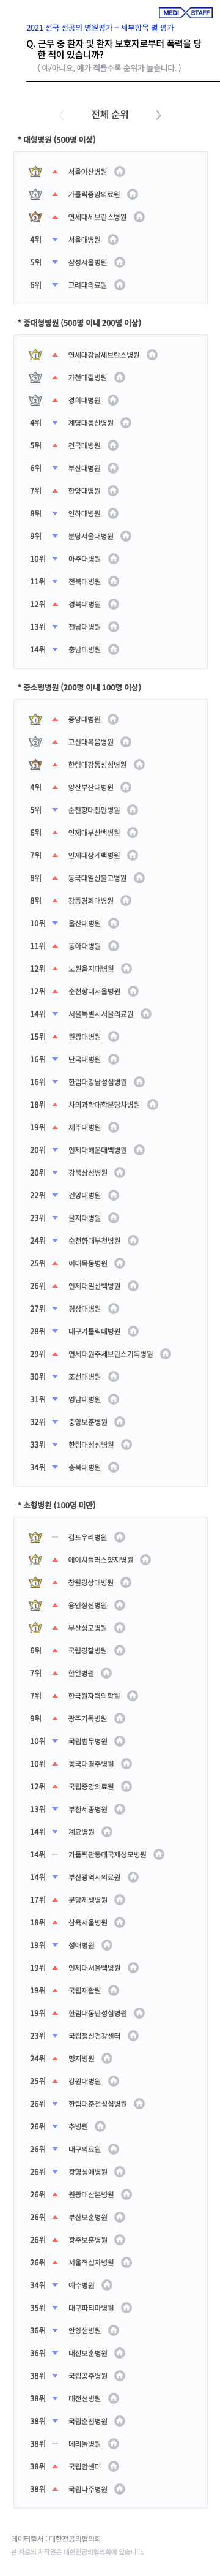The width and height of the screenshot is (220, 2576).
Task: Open the home icon beside 연세대원주세브란스기독병원
Action: click(x=165, y=1354)
